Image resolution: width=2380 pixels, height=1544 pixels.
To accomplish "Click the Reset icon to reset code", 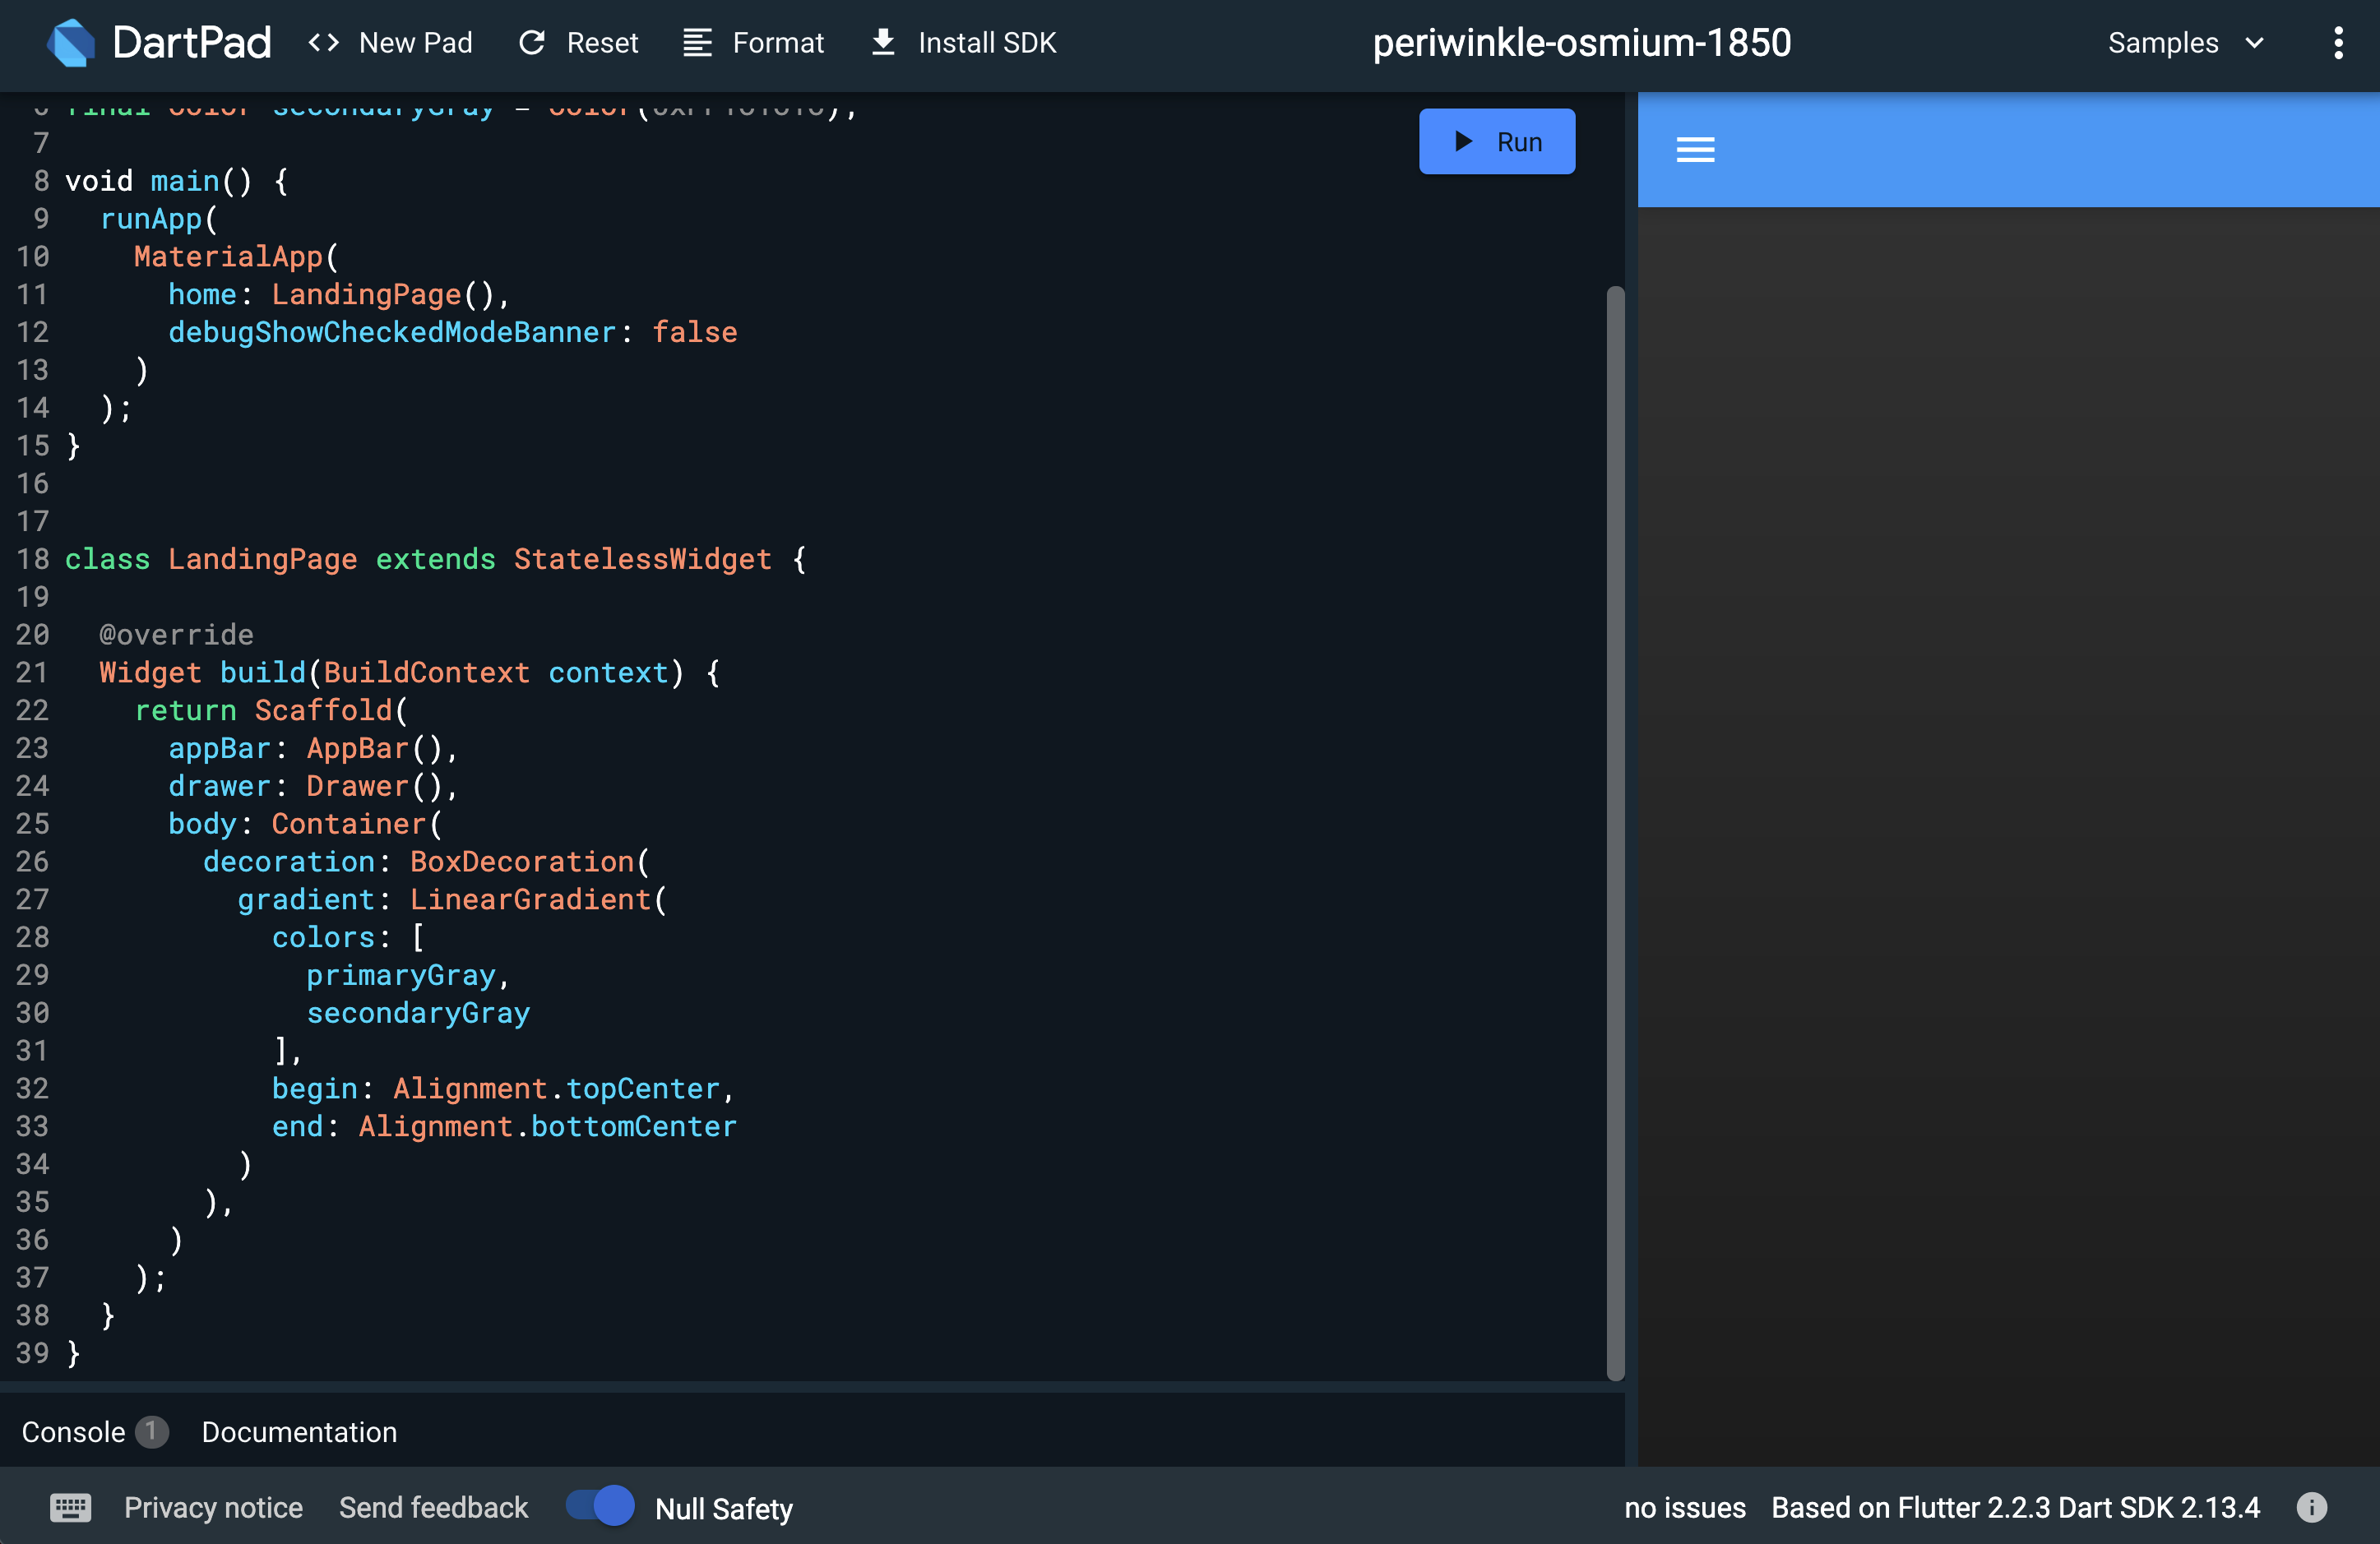I will pyautogui.click(x=535, y=42).
